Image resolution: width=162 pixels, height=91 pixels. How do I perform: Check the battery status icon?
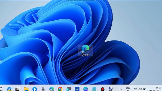(x=145, y=89)
